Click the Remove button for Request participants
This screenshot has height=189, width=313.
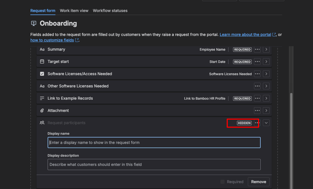(x=258, y=181)
